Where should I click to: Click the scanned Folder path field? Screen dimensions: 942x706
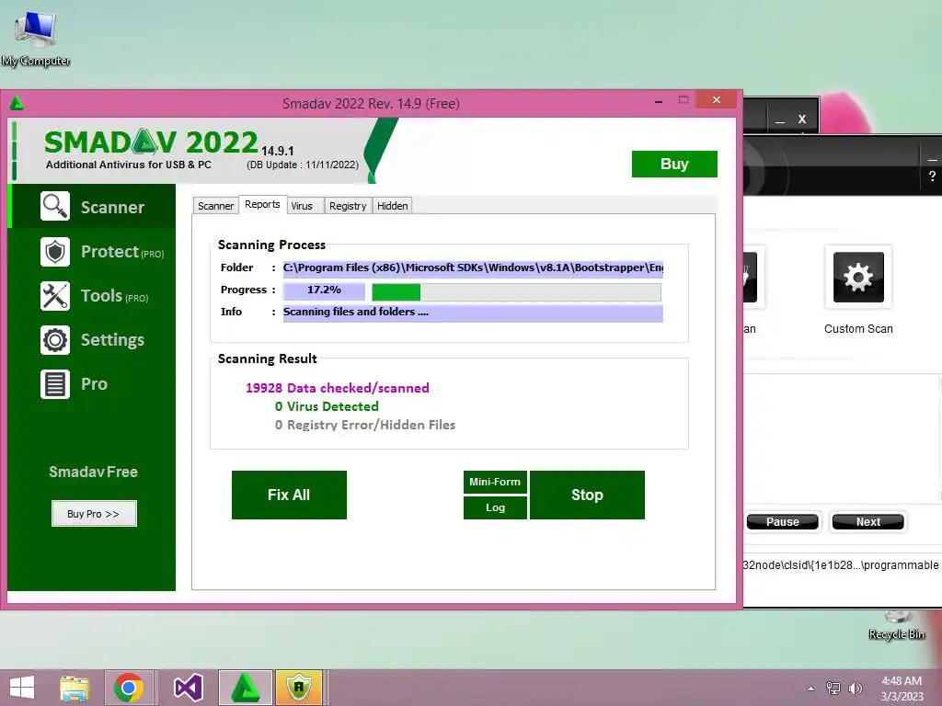coord(473,268)
